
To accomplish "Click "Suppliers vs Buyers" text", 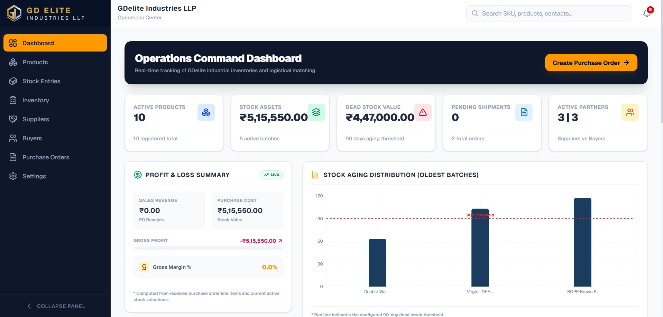I will (x=581, y=138).
